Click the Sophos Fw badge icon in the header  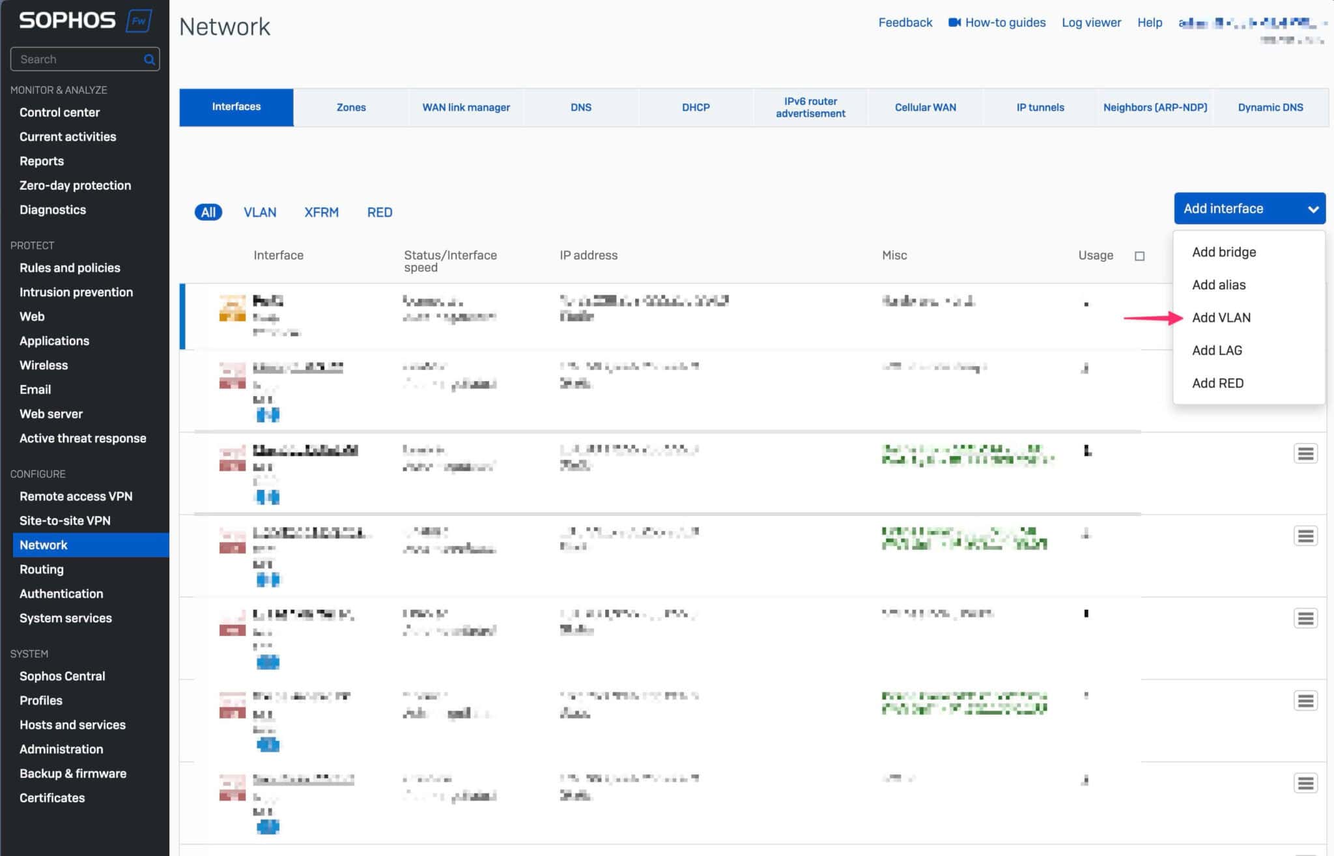139,20
